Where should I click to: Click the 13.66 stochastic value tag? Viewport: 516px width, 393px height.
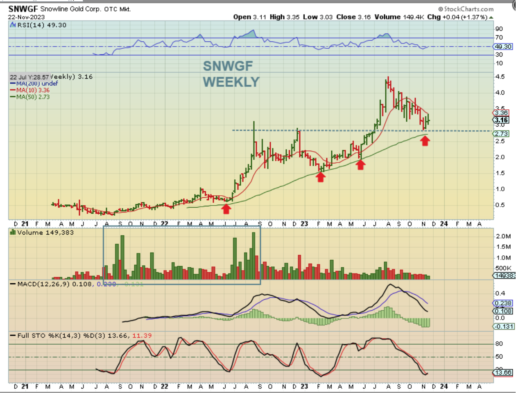[503, 372]
